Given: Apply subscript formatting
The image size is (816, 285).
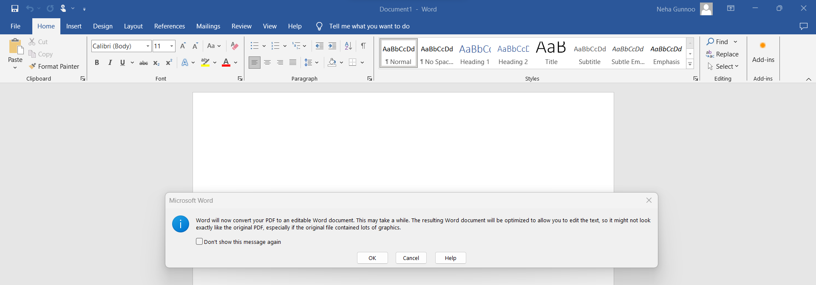Looking at the screenshot, I should pos(156,63).
